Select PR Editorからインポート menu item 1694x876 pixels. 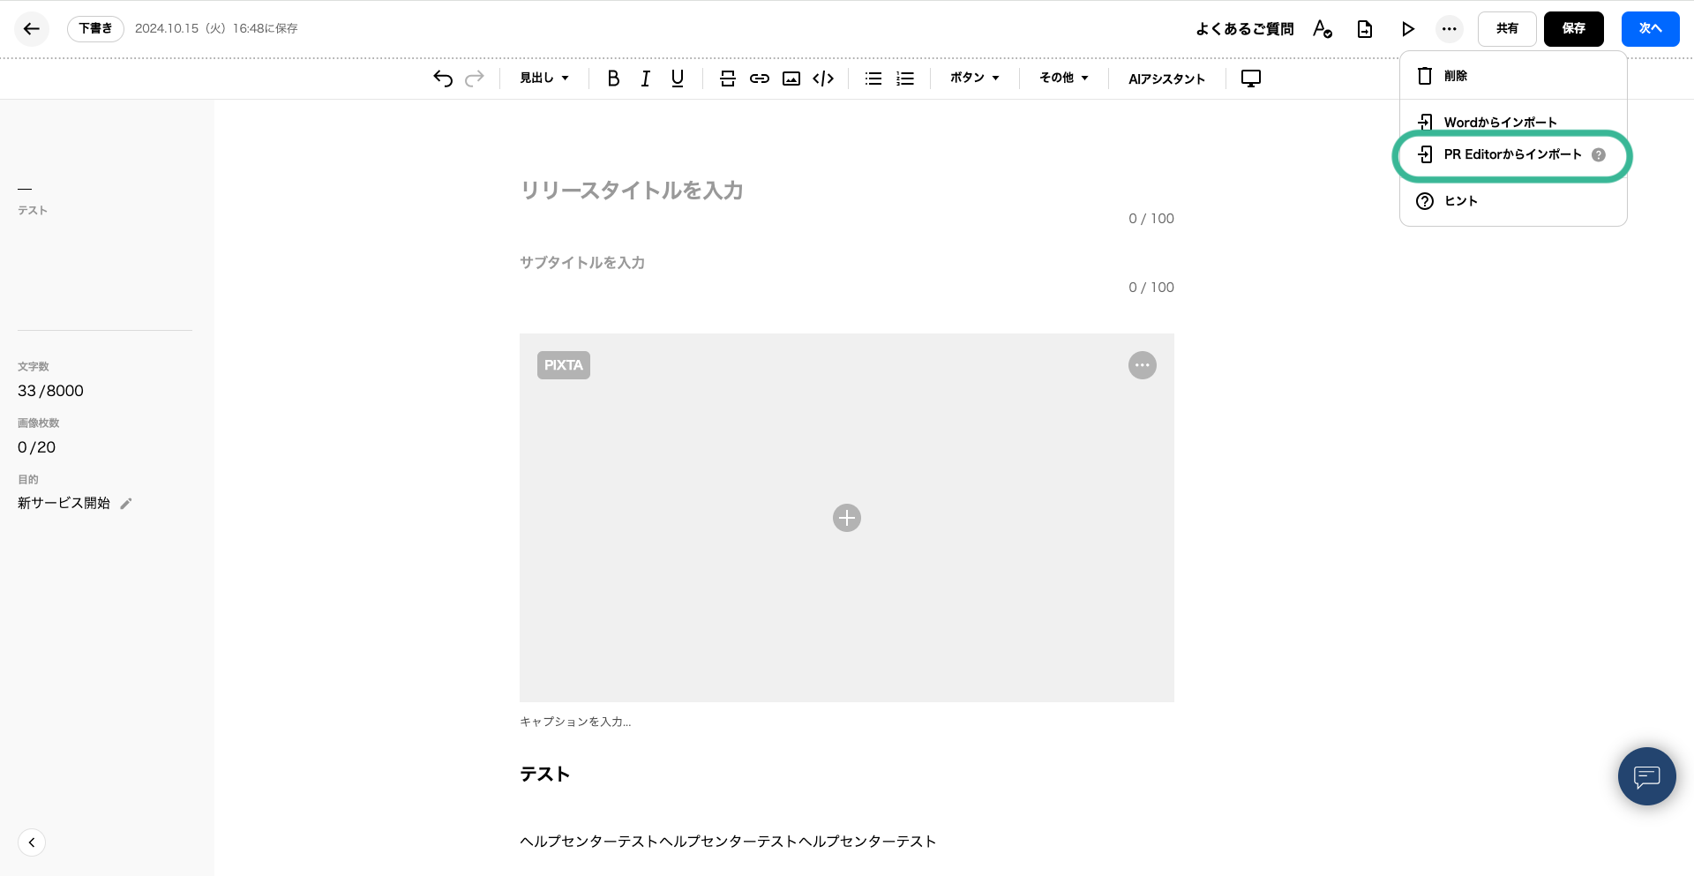(x=1511, y=155)
